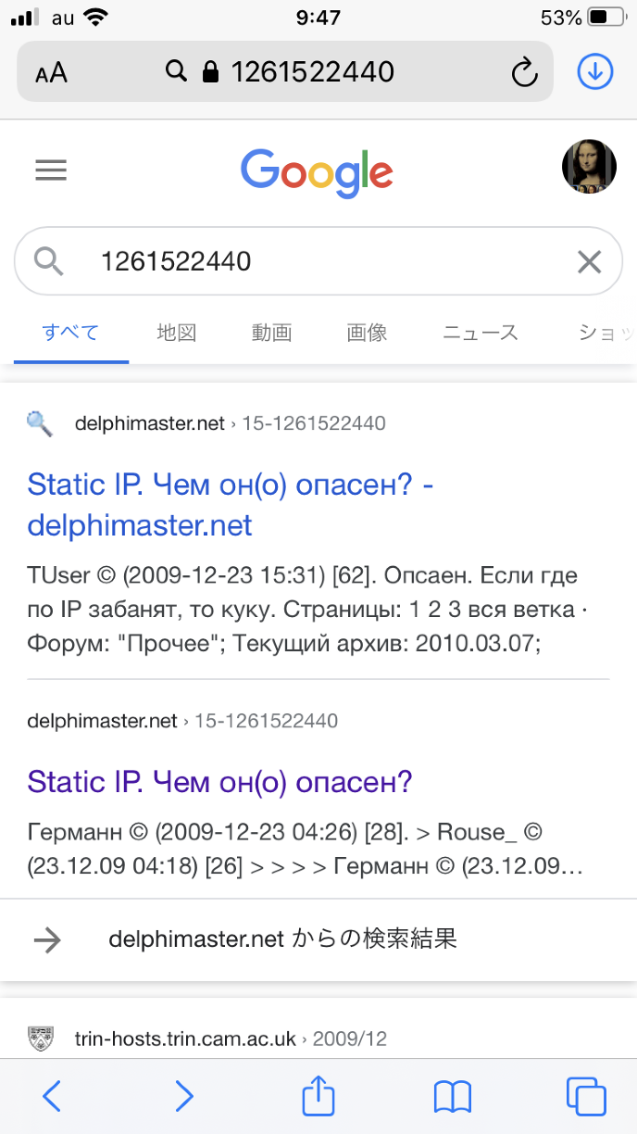Open the ニュース tab

point(480,333)
